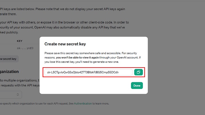Image resolution: width=205 pixels, height=115 pixels.
Task: Click the red highlight border around the key
Action: point(94,68)
